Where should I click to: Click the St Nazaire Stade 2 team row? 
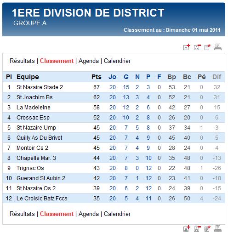(x=114, y=87)
